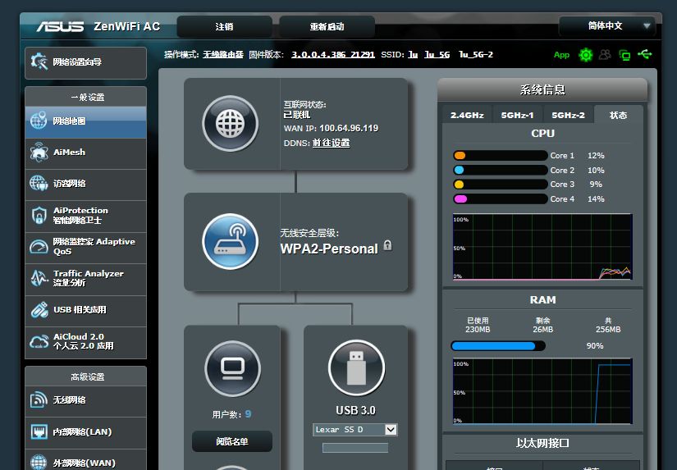Open the language dropdown 简体中文

pos(607,26)
